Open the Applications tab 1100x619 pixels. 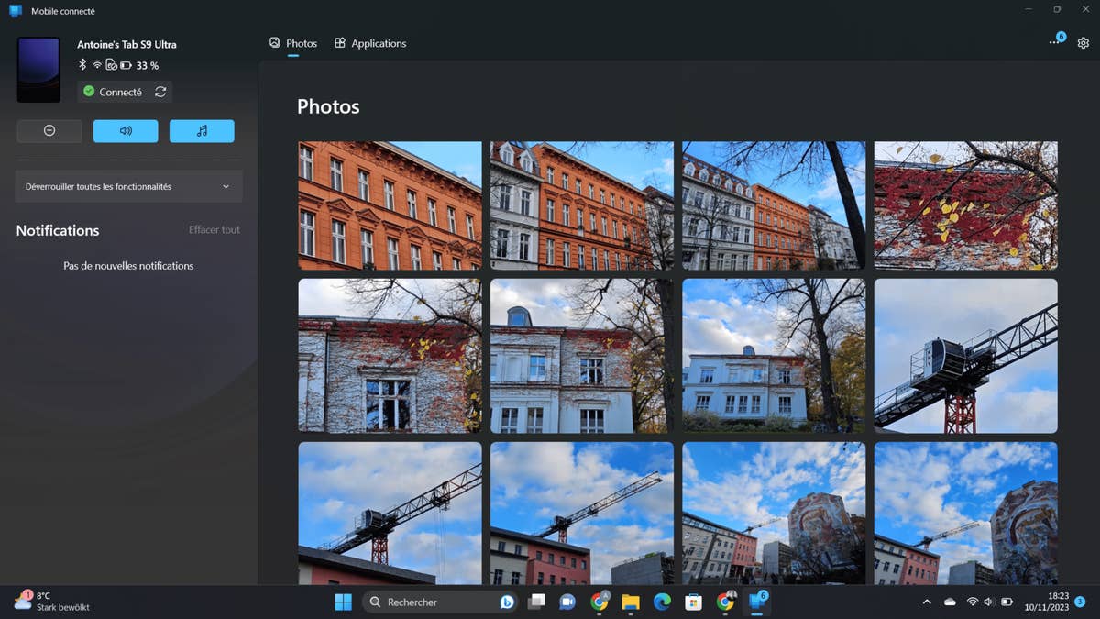tap(370, 43)
